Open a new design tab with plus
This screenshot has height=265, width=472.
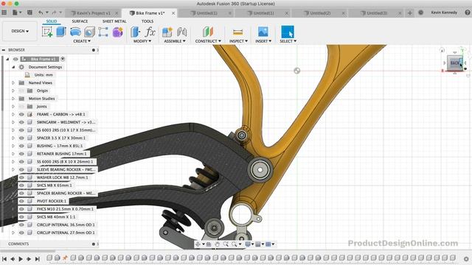(410, 13)
